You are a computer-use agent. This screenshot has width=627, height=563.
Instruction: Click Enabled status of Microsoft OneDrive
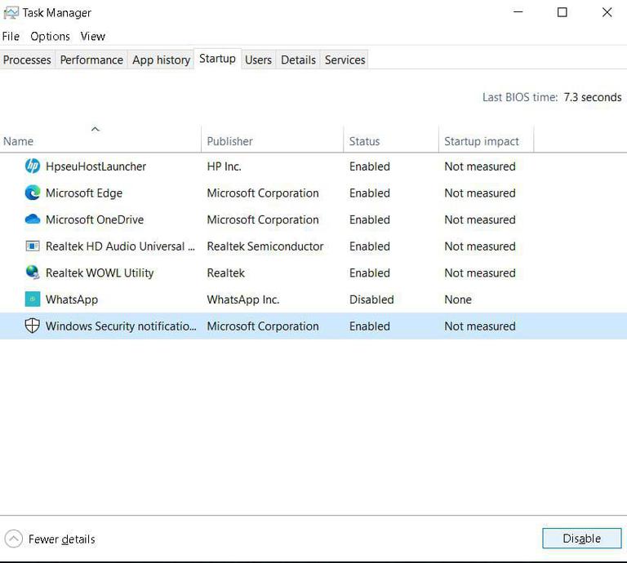tap(370, 219)
